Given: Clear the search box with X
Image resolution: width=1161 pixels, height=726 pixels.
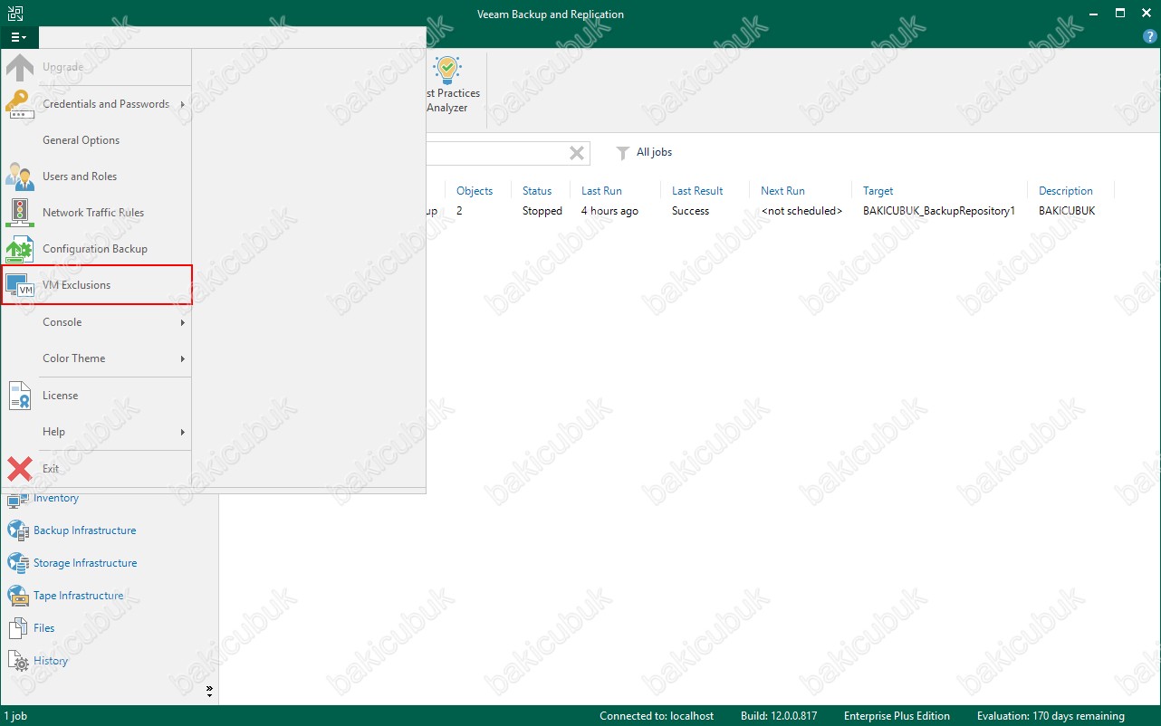Looking at the screenshot, I should coord(576,153).
